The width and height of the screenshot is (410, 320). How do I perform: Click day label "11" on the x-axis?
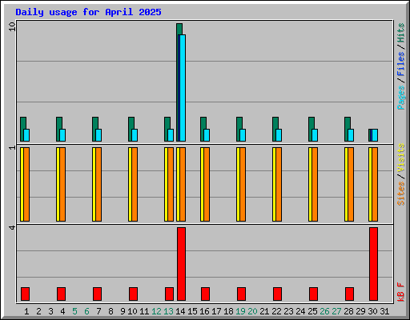click(144, 311)
